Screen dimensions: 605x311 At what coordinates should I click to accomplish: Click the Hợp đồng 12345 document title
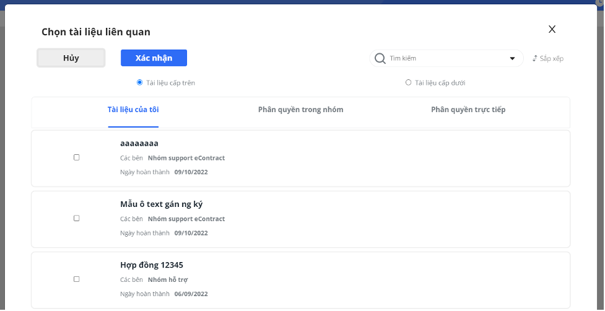click(x=152, y=265)
